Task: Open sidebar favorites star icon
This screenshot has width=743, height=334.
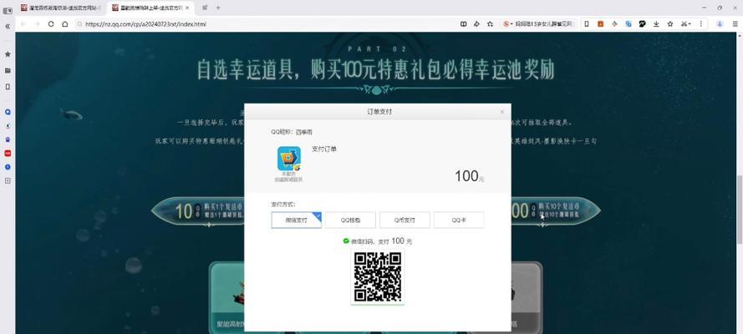Action: point(8,54)
